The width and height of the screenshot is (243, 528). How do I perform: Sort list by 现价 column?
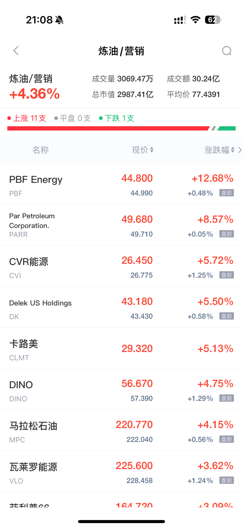coord(142,150)
